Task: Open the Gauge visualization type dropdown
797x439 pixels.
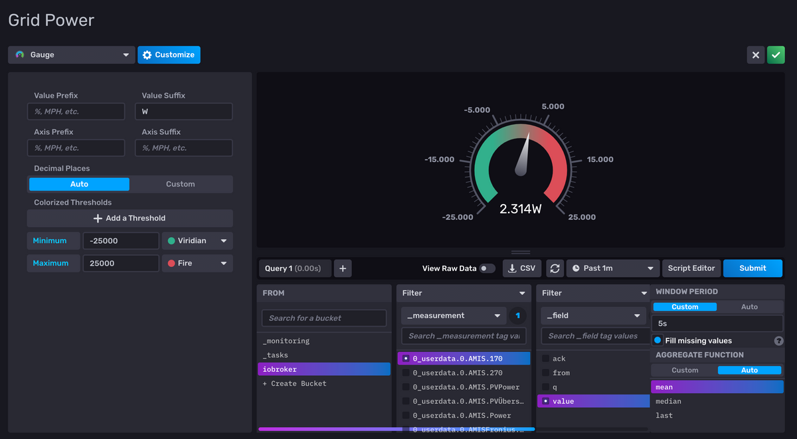Action: (72, 55)
